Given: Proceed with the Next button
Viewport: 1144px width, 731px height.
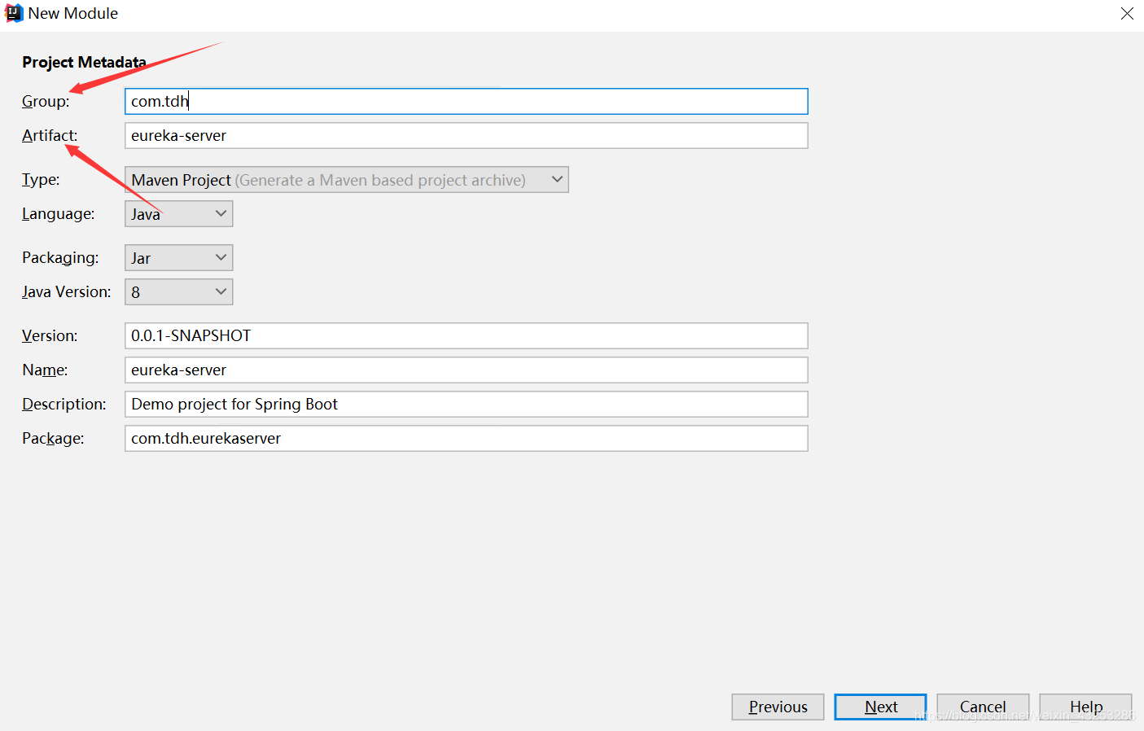Looking at the screenshot, I should click(880, 707).
